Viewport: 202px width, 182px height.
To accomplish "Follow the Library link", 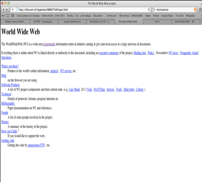I will pyautogui.click(x=140, y=89).
